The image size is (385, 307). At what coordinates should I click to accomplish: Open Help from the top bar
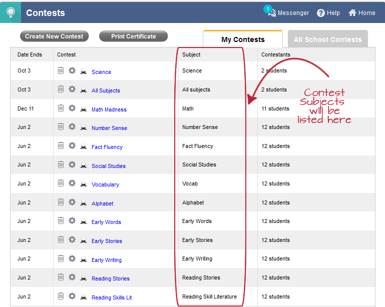(328, 13)
